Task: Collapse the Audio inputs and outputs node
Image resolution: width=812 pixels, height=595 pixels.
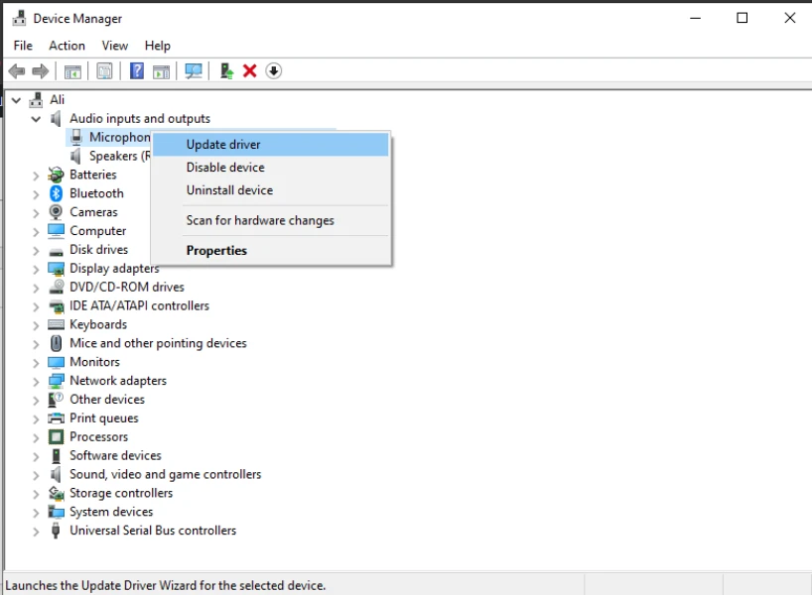Action: pyautogui.click(x=37, y=119)
